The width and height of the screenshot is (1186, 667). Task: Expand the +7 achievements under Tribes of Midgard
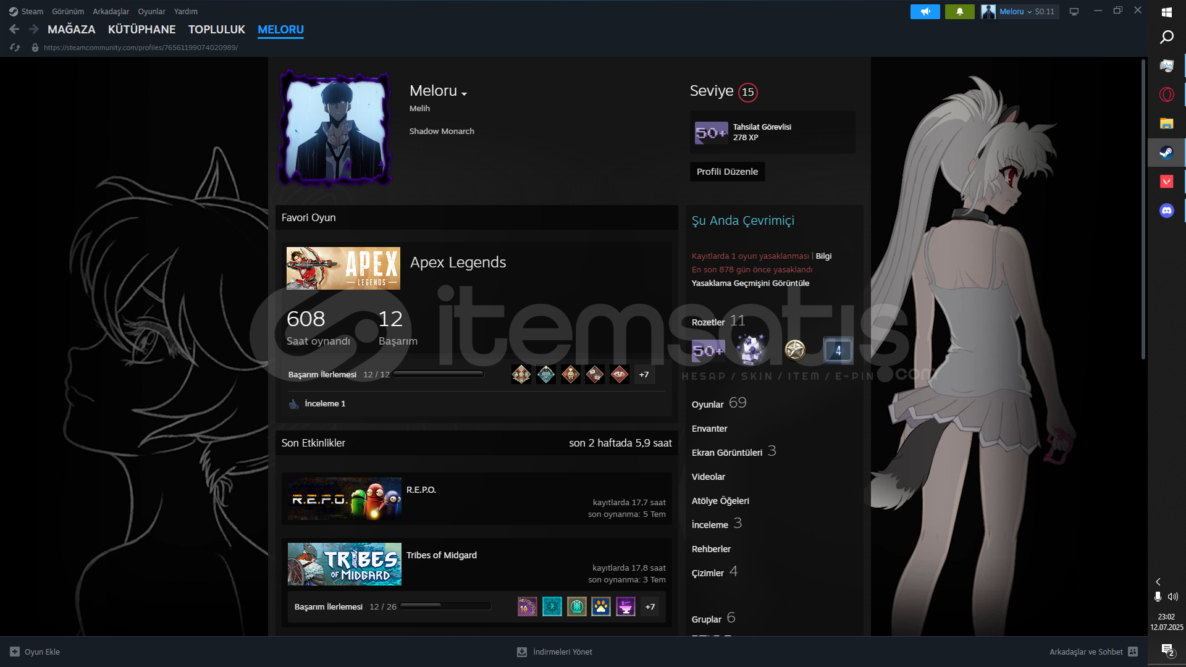click(x=650, y=606)
